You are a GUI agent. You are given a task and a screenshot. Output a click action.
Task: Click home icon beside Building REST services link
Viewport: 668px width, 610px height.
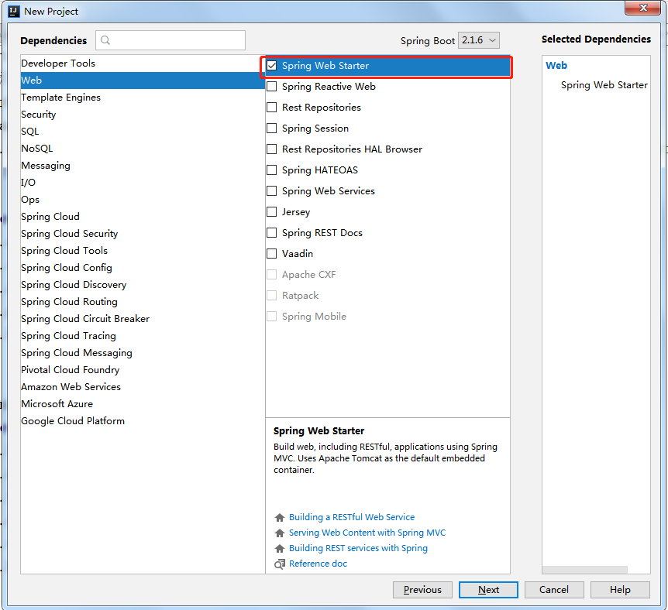[x=280, y=548]
